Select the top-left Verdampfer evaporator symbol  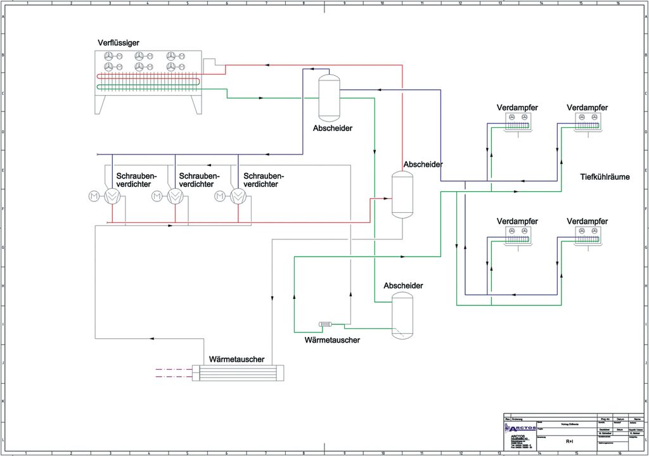(517, 122)
